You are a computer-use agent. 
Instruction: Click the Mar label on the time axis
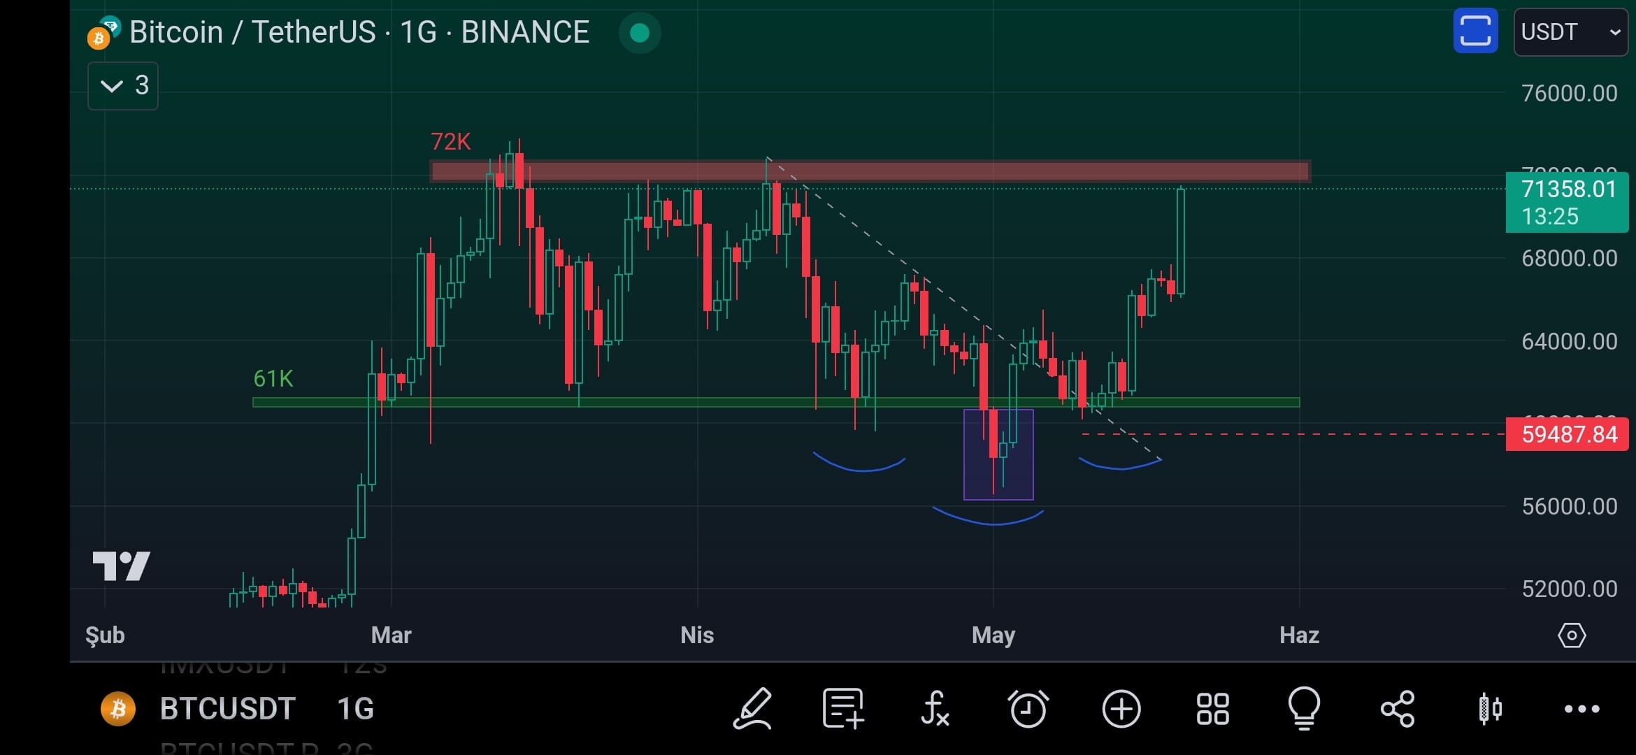point(392,635)
